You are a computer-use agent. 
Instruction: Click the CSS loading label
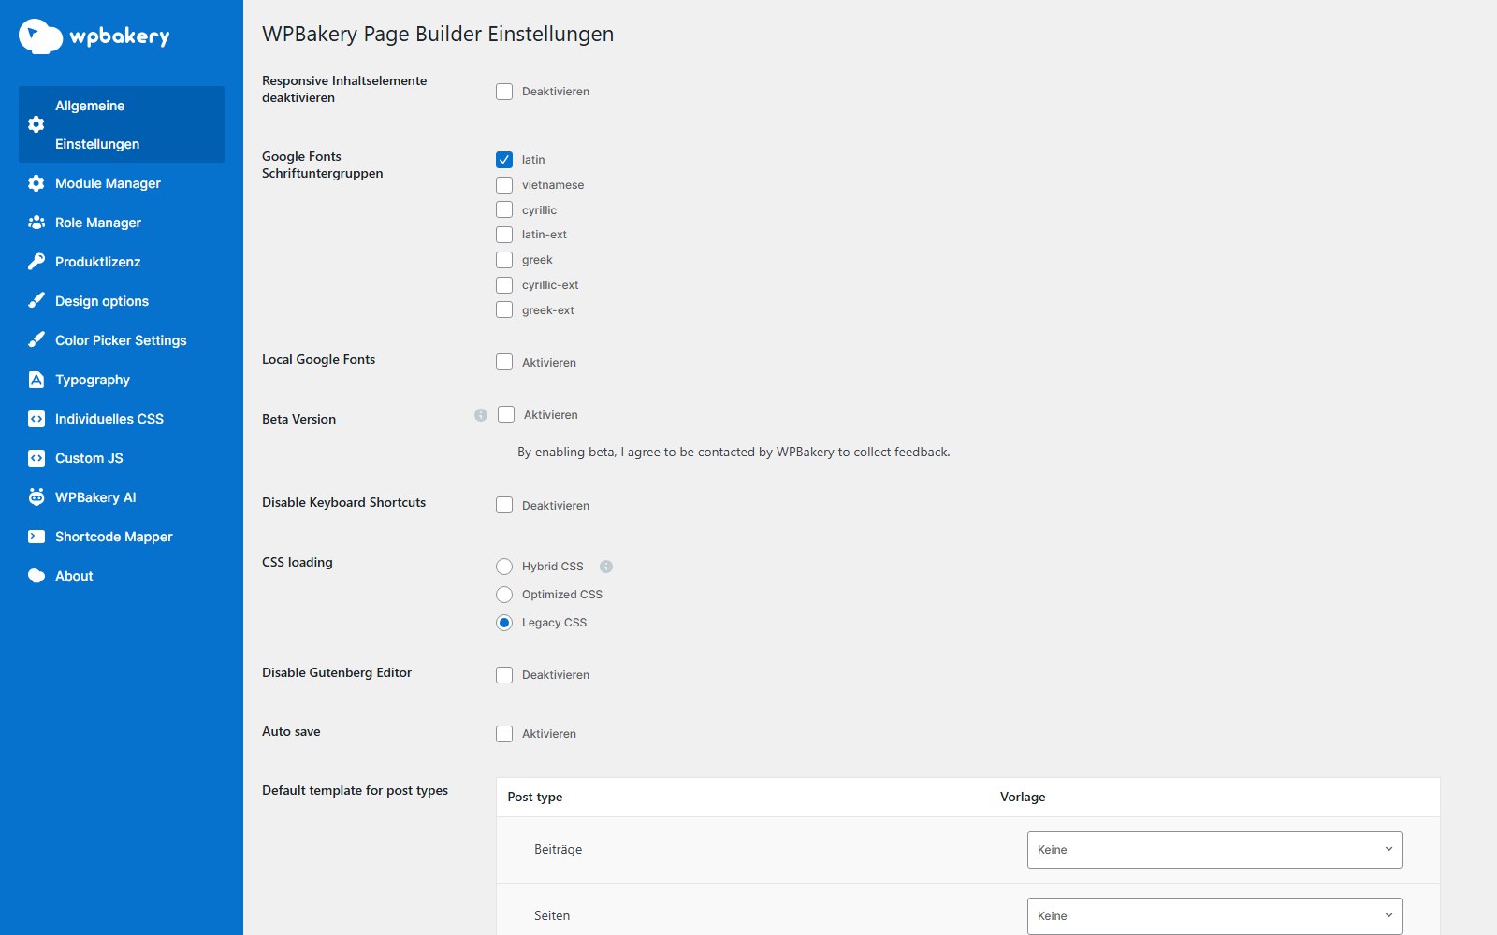pos(298,562)
